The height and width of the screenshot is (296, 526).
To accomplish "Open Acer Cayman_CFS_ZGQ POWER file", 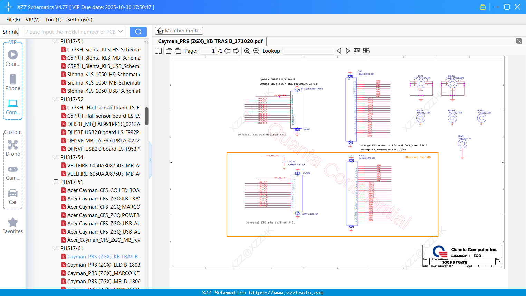I will (104, 215).
